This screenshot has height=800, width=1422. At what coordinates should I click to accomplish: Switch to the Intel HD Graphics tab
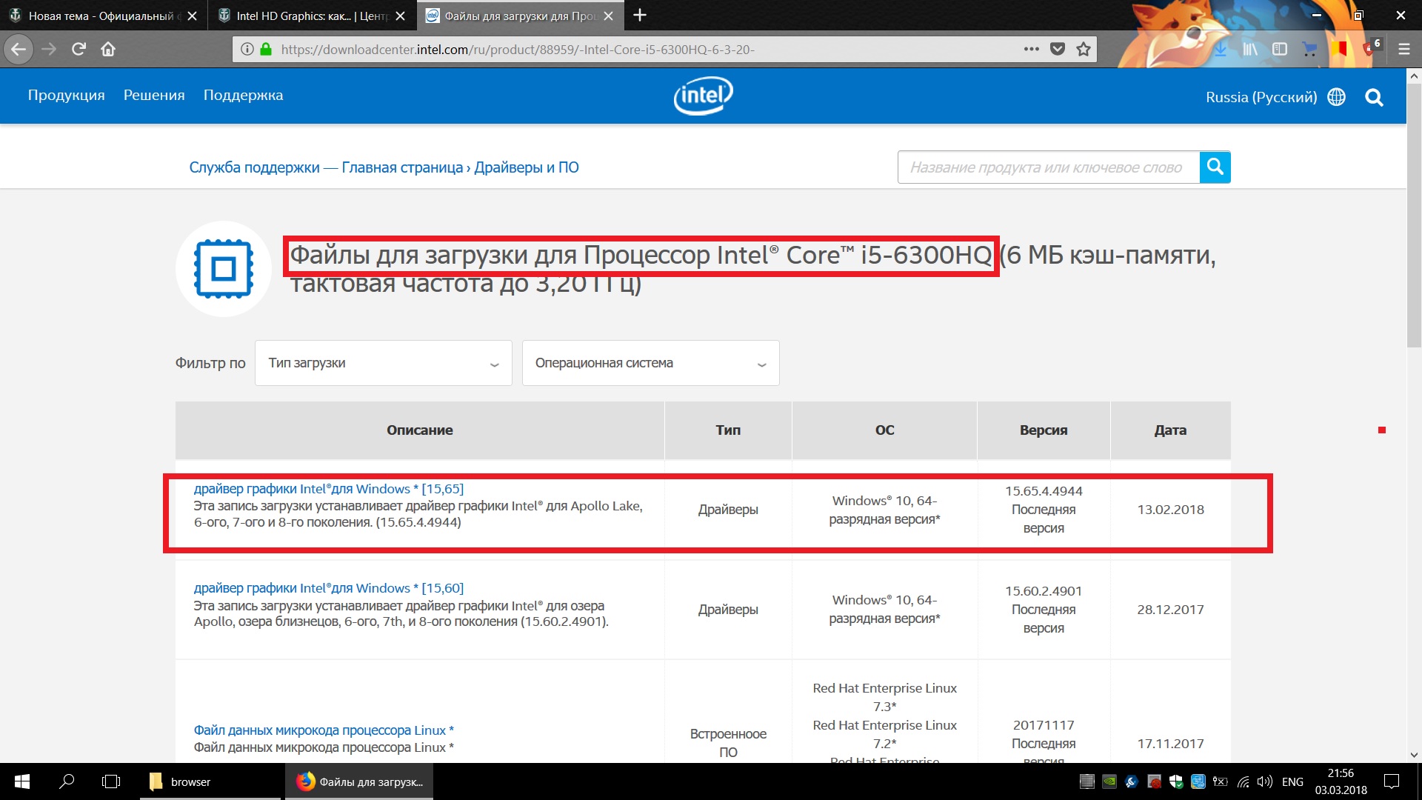coord(312,15)
